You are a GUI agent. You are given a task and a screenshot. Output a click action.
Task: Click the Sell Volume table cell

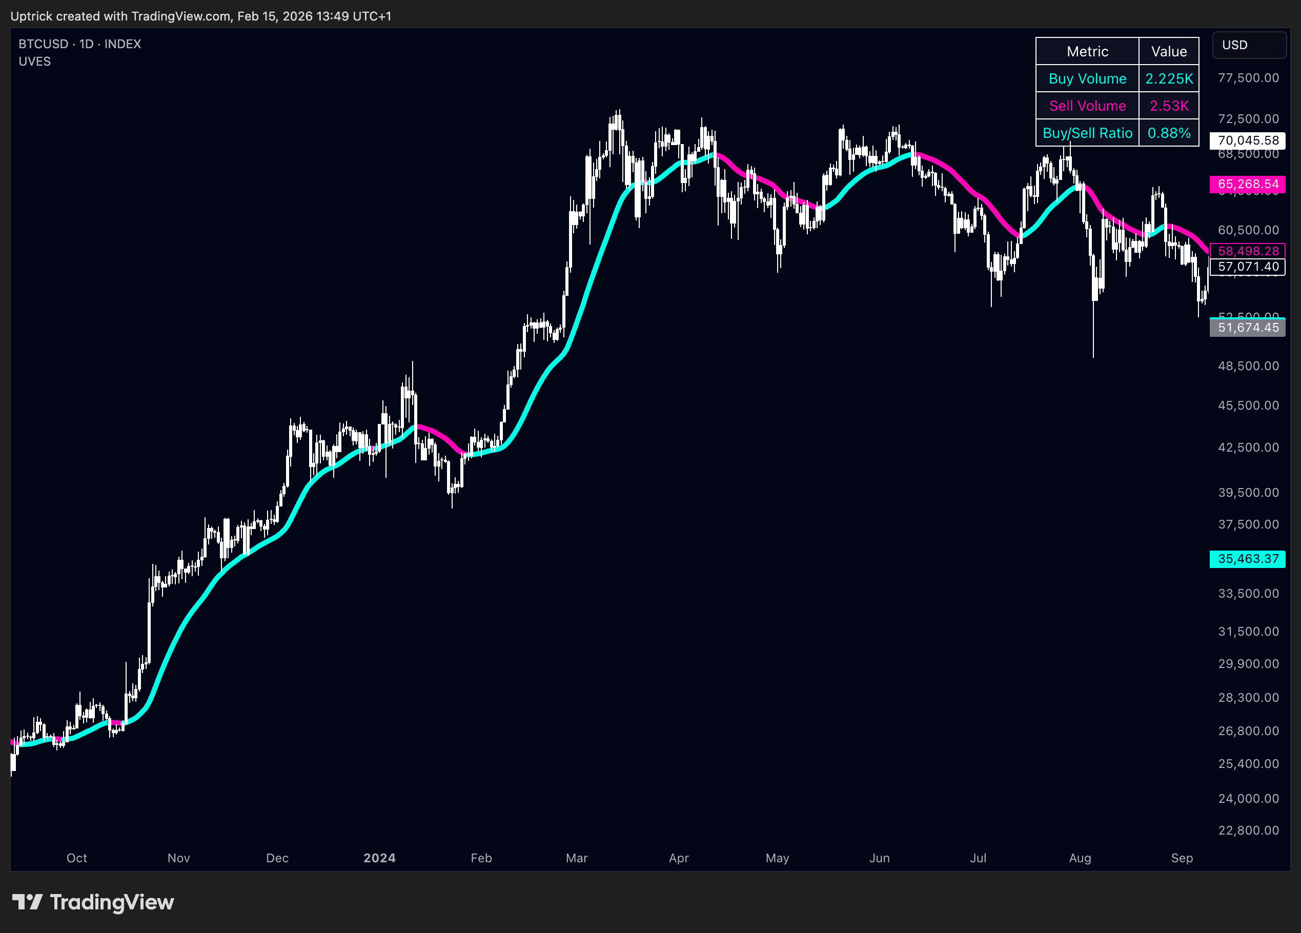click(x=1087, y=106)
